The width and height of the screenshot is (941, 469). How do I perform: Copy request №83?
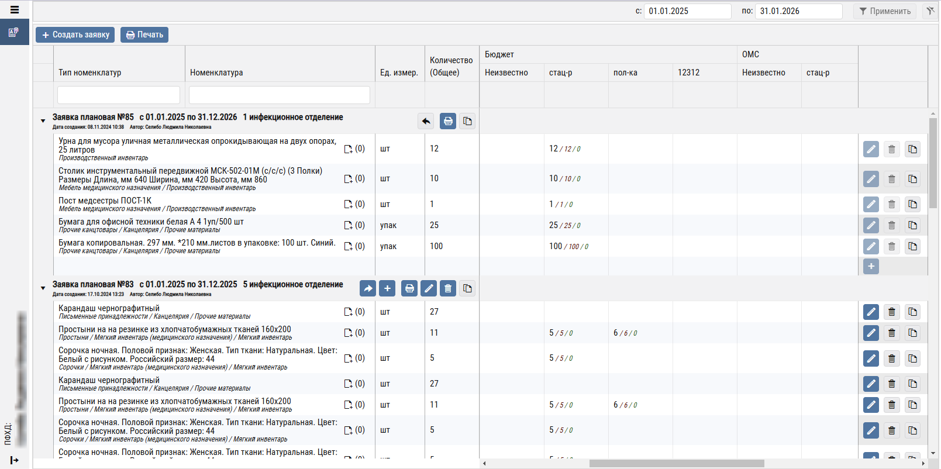tap(467, 288)
